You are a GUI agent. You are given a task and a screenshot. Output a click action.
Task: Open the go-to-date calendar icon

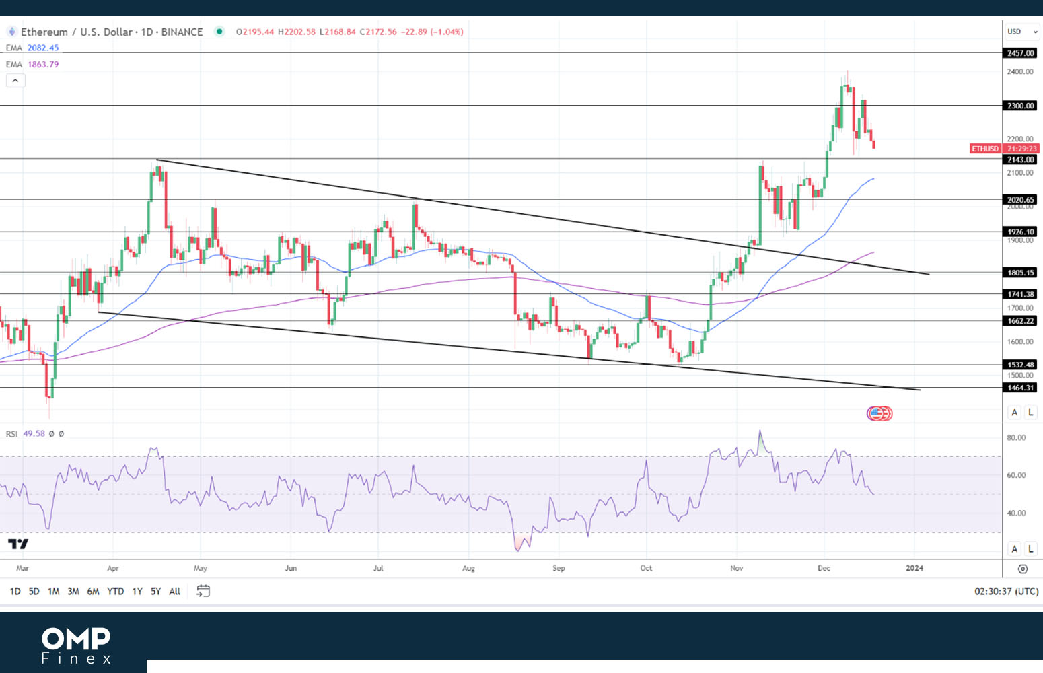click(x=203, y=591)
